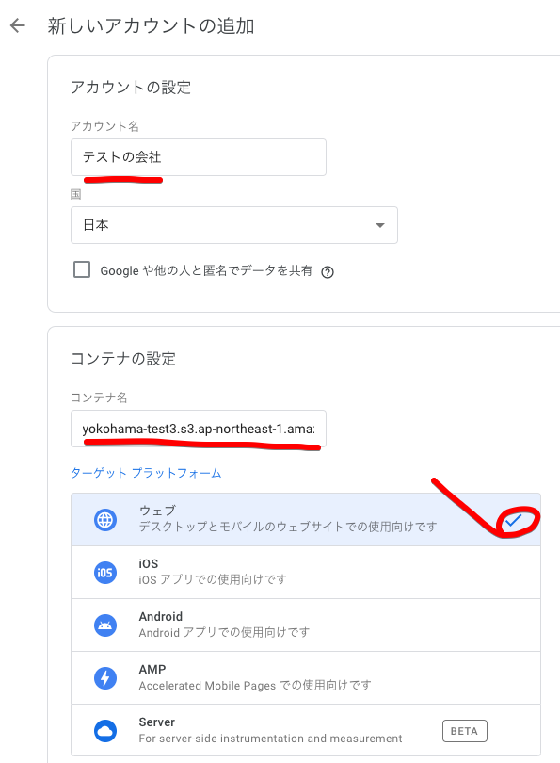Viewport: 560px width, 763px height.
Task: Select Android as the target platform
Action: point(282,625)
